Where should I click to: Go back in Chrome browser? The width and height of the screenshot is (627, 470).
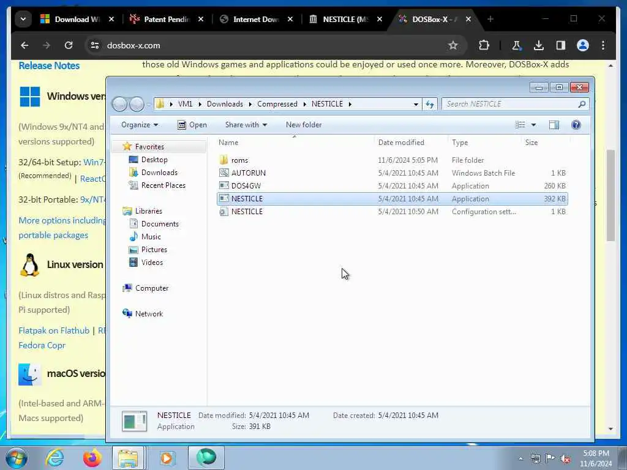coord(24,45)
